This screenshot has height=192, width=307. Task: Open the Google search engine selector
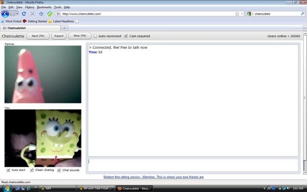250,14
